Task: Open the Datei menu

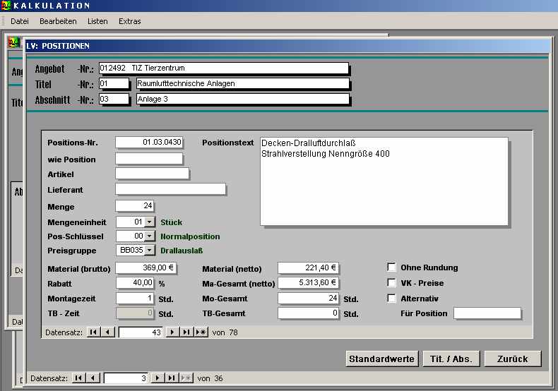Action: coord(20,21)
